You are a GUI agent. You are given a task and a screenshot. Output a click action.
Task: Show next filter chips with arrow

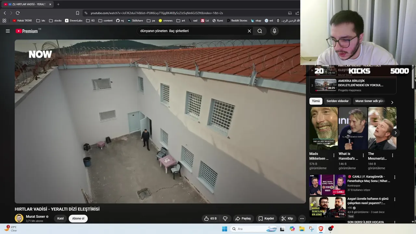point(392,102)
